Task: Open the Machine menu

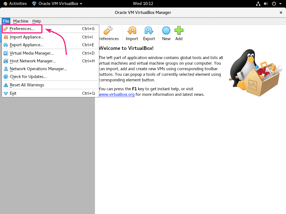Action: click(x=21, y=21)
